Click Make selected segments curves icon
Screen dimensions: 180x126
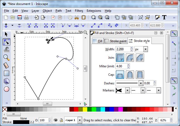100,25
